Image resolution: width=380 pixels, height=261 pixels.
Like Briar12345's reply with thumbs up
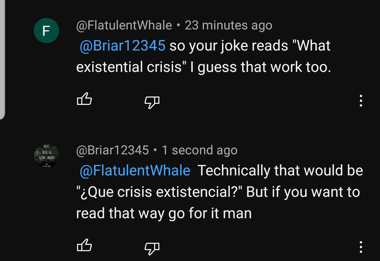[x=84, y=246]
